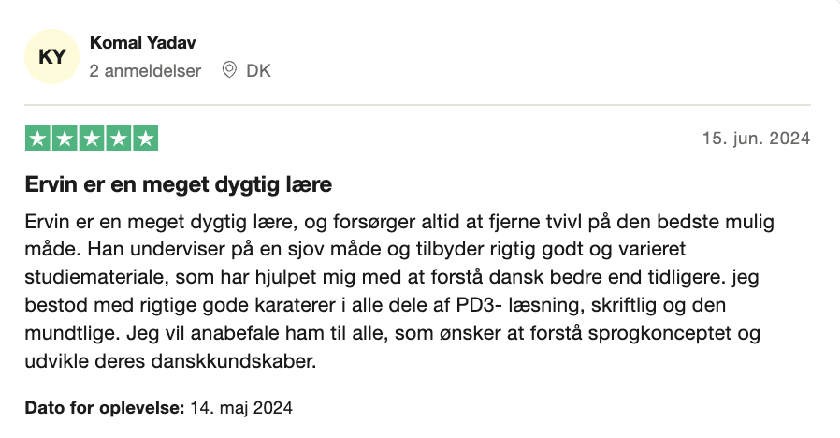Click the location pin icon
This screenshot has width=840, height=438.
[229, 69]
